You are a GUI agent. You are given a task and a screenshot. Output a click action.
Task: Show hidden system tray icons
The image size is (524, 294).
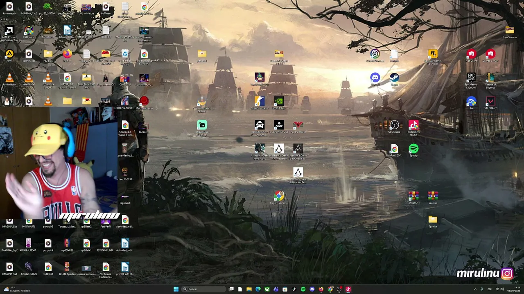(475, 289)
